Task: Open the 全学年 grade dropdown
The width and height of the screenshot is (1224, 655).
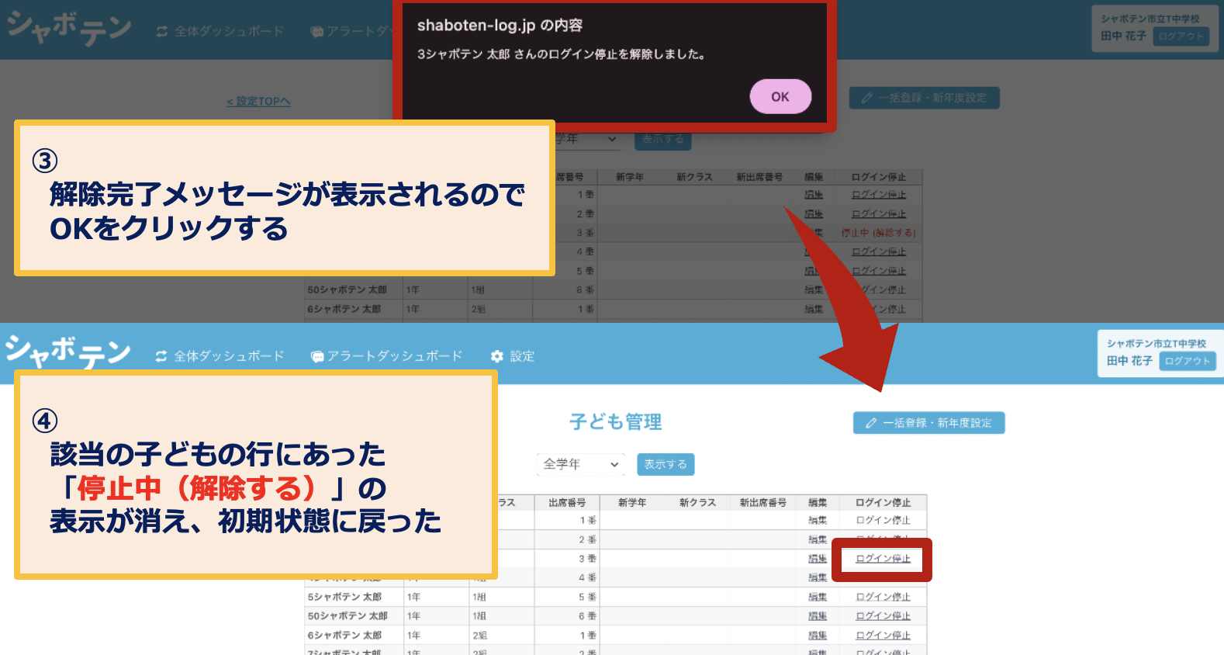Action: click(x=582, y=464)
